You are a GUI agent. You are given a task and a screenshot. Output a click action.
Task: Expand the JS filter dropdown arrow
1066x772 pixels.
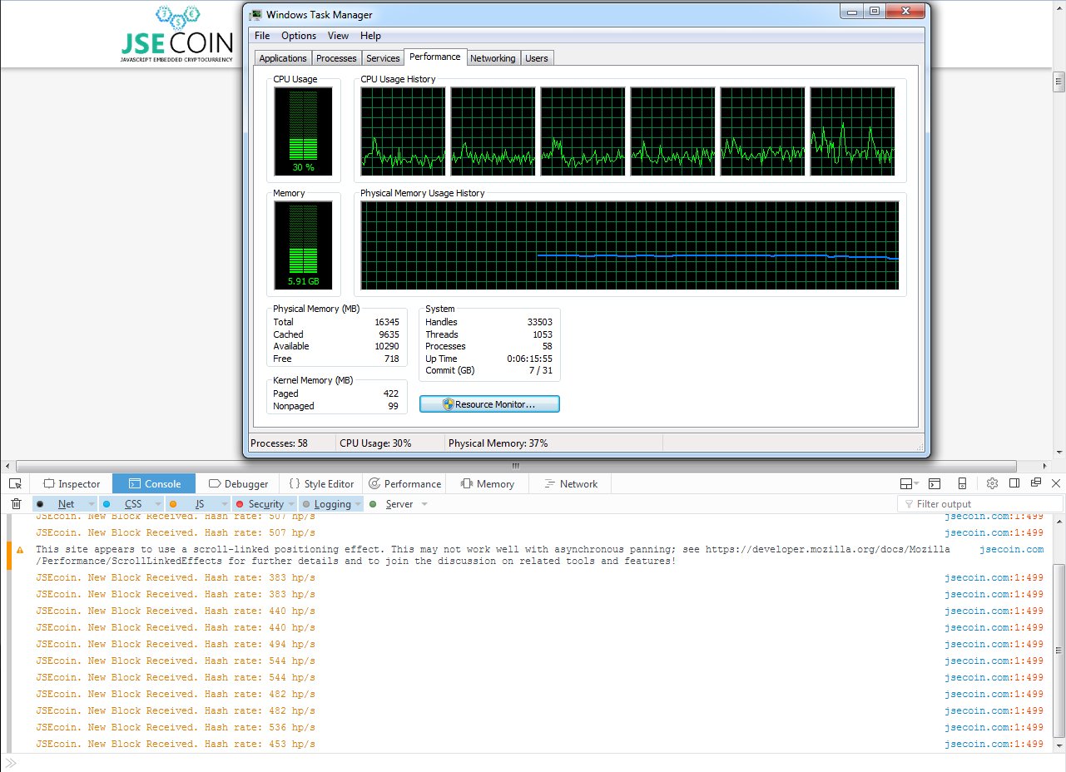click(x=223, y=504)
